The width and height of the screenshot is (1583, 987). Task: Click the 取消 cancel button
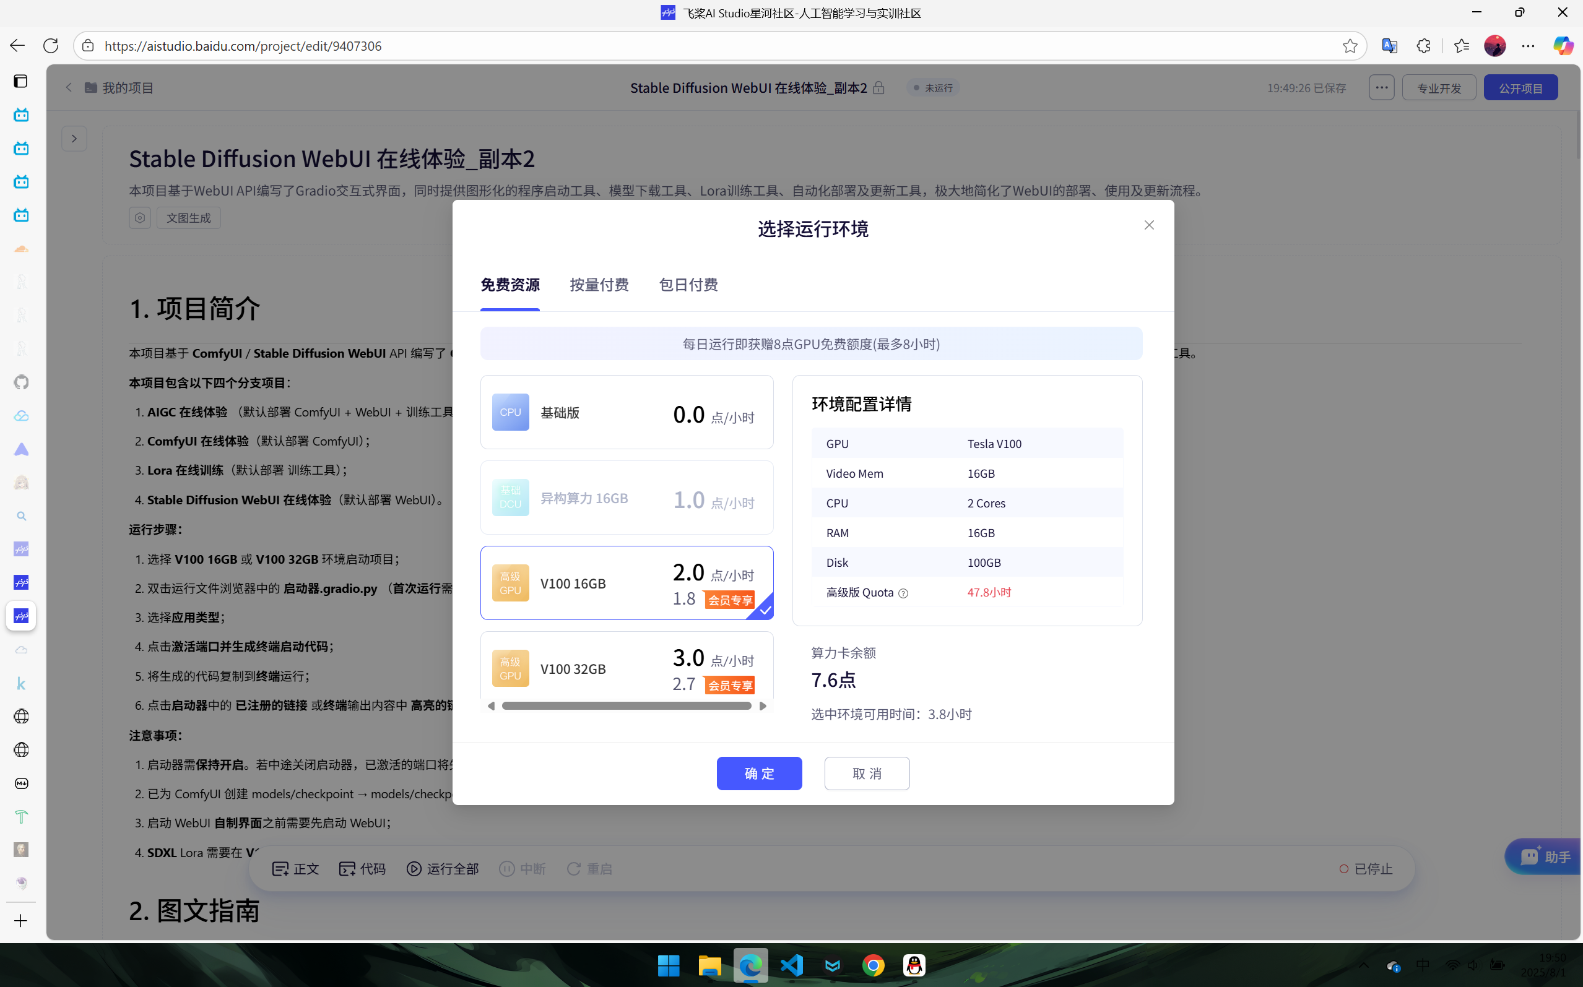tap(867, 774)
